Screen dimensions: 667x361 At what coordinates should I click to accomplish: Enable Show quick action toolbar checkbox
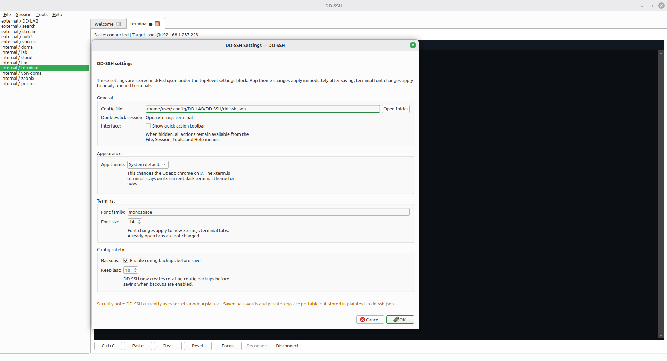(x=148, y=126)
